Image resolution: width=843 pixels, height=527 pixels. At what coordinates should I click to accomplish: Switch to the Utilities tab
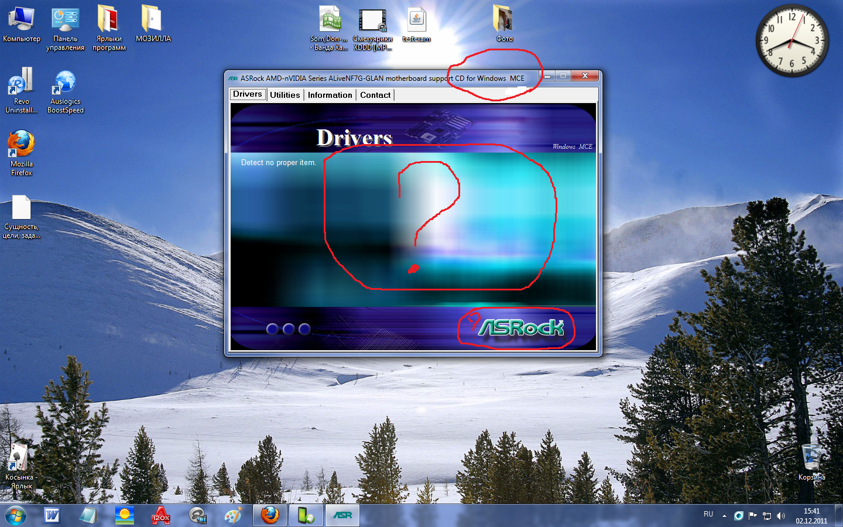point(285,95)
